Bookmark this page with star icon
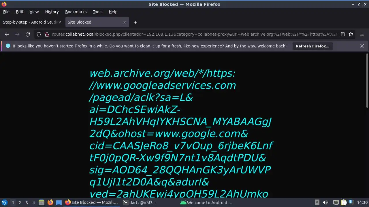Viewport: 369px width, 207px height. point(351,34)
